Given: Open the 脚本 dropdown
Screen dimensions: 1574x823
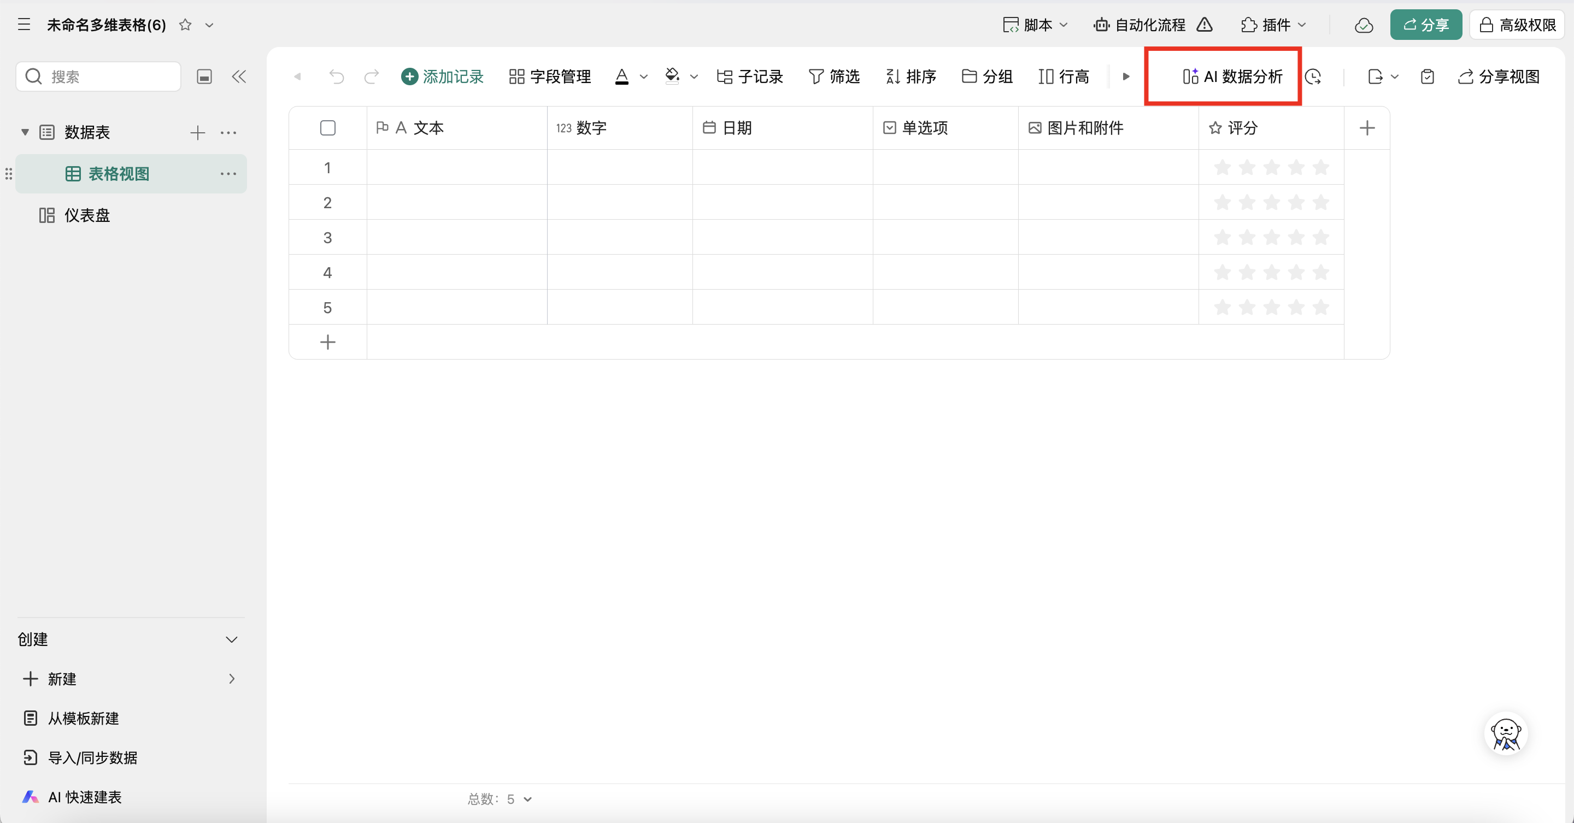Looking at the screenshot, I should pyautogui.click(x=1035, y=25).
